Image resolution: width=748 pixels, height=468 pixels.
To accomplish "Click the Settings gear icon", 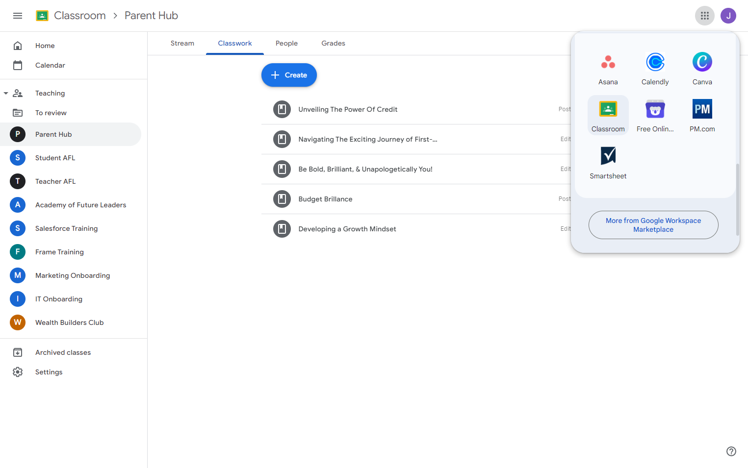I will click(18, 372).
